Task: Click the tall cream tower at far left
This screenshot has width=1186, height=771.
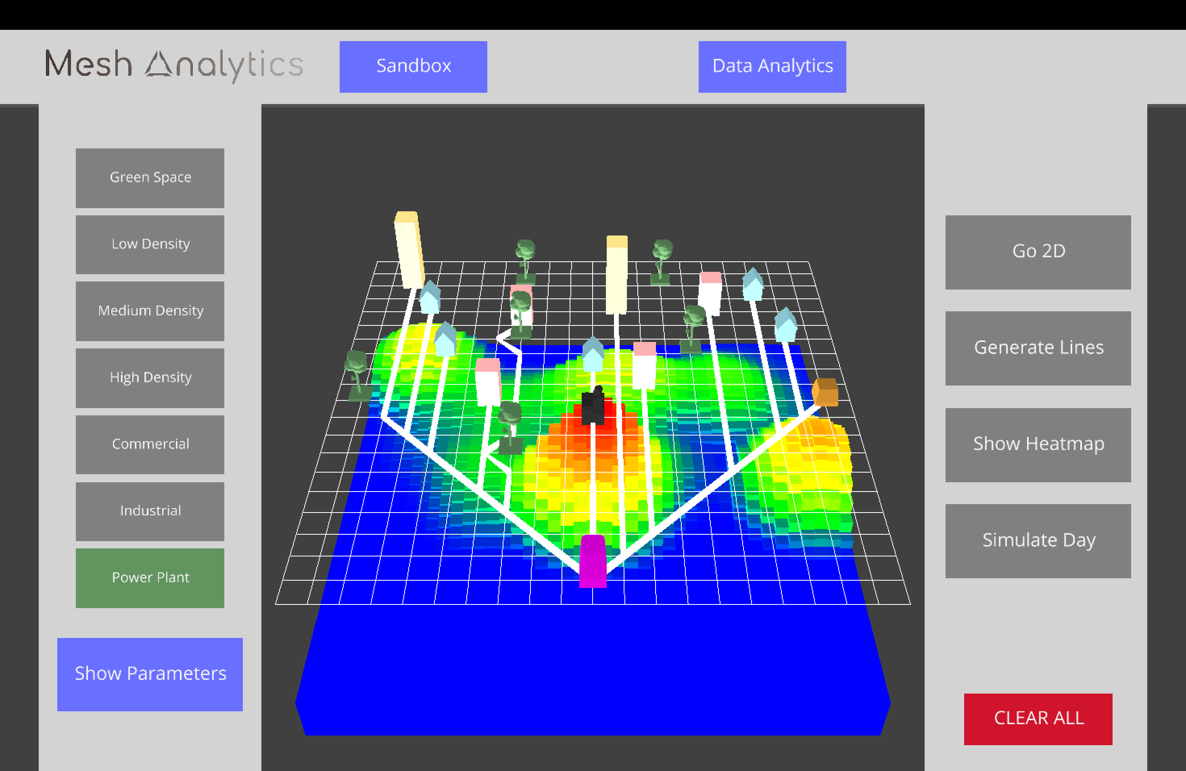Action: click(x=409, y=250)
